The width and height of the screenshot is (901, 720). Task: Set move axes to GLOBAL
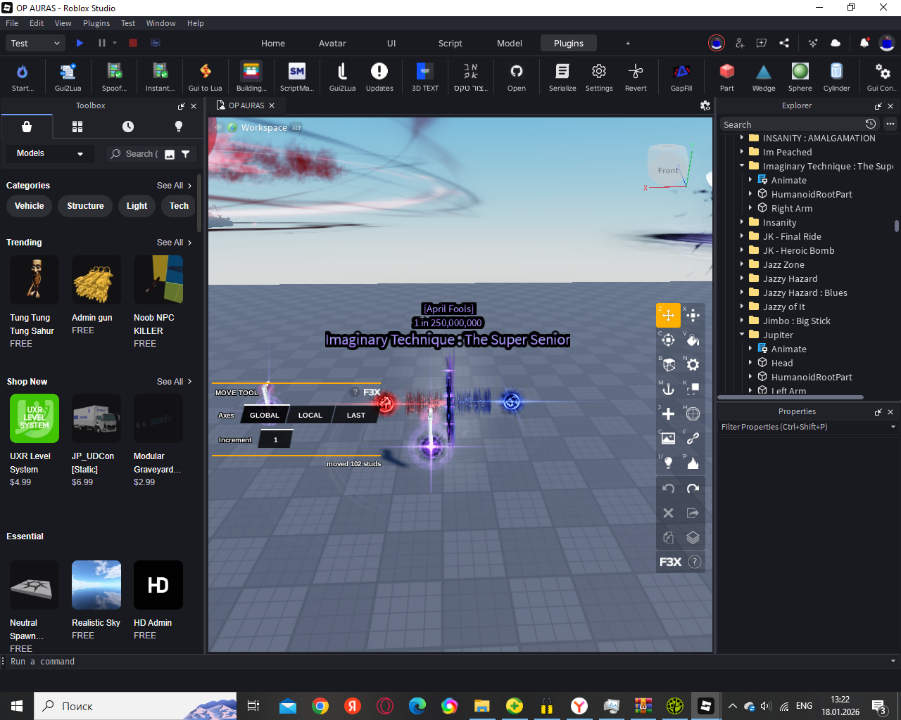[x=265, y=415]
